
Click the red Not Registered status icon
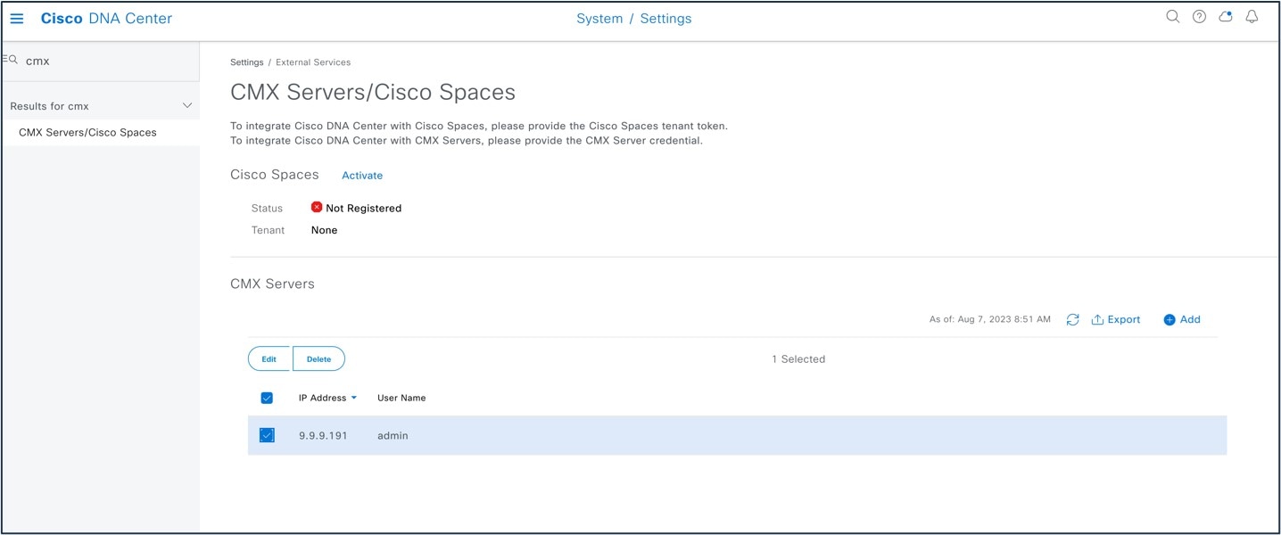coord(317,207)
